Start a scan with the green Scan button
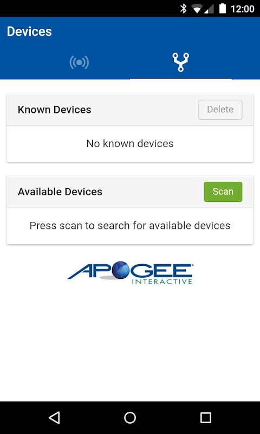The height and width of the screenshot is (434, 260). 223,192
